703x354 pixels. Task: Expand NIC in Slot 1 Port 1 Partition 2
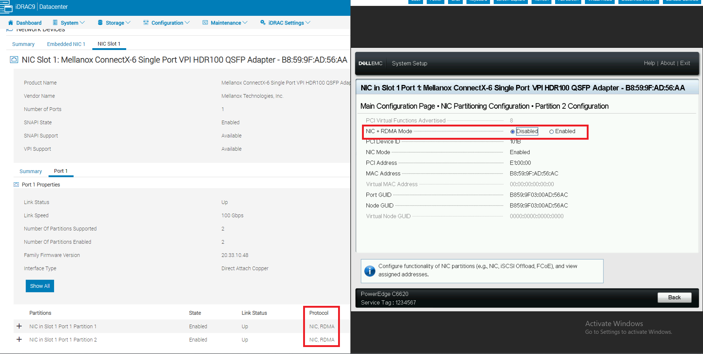pyautogui.click(x=19, y=339)
